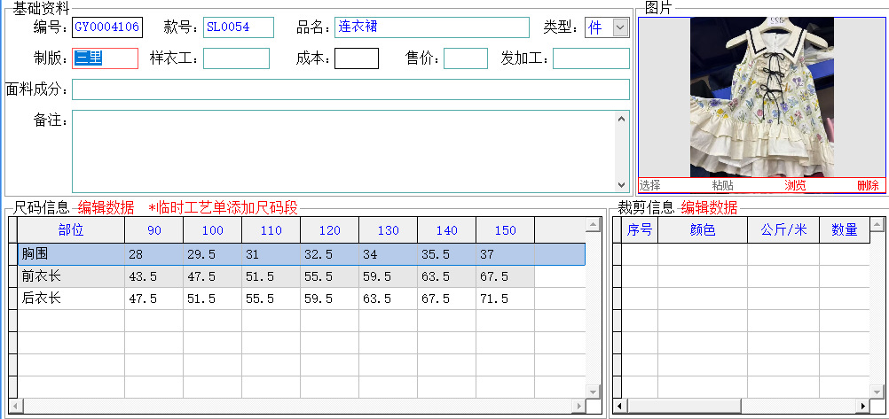Click 胸围 cell value 32.5
This screenshot has height=419, width=889.
click(x=329, y=254)
